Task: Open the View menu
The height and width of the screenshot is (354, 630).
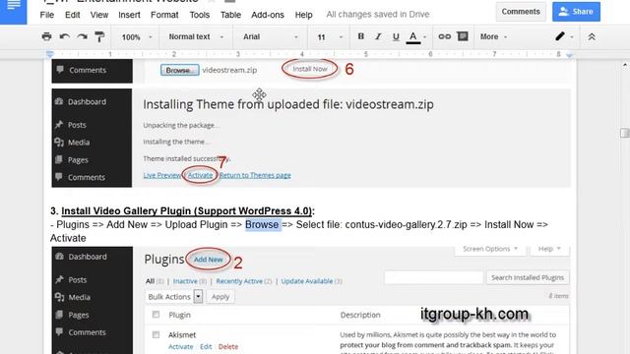Action: pyautogui.click(x=98, y=15)
